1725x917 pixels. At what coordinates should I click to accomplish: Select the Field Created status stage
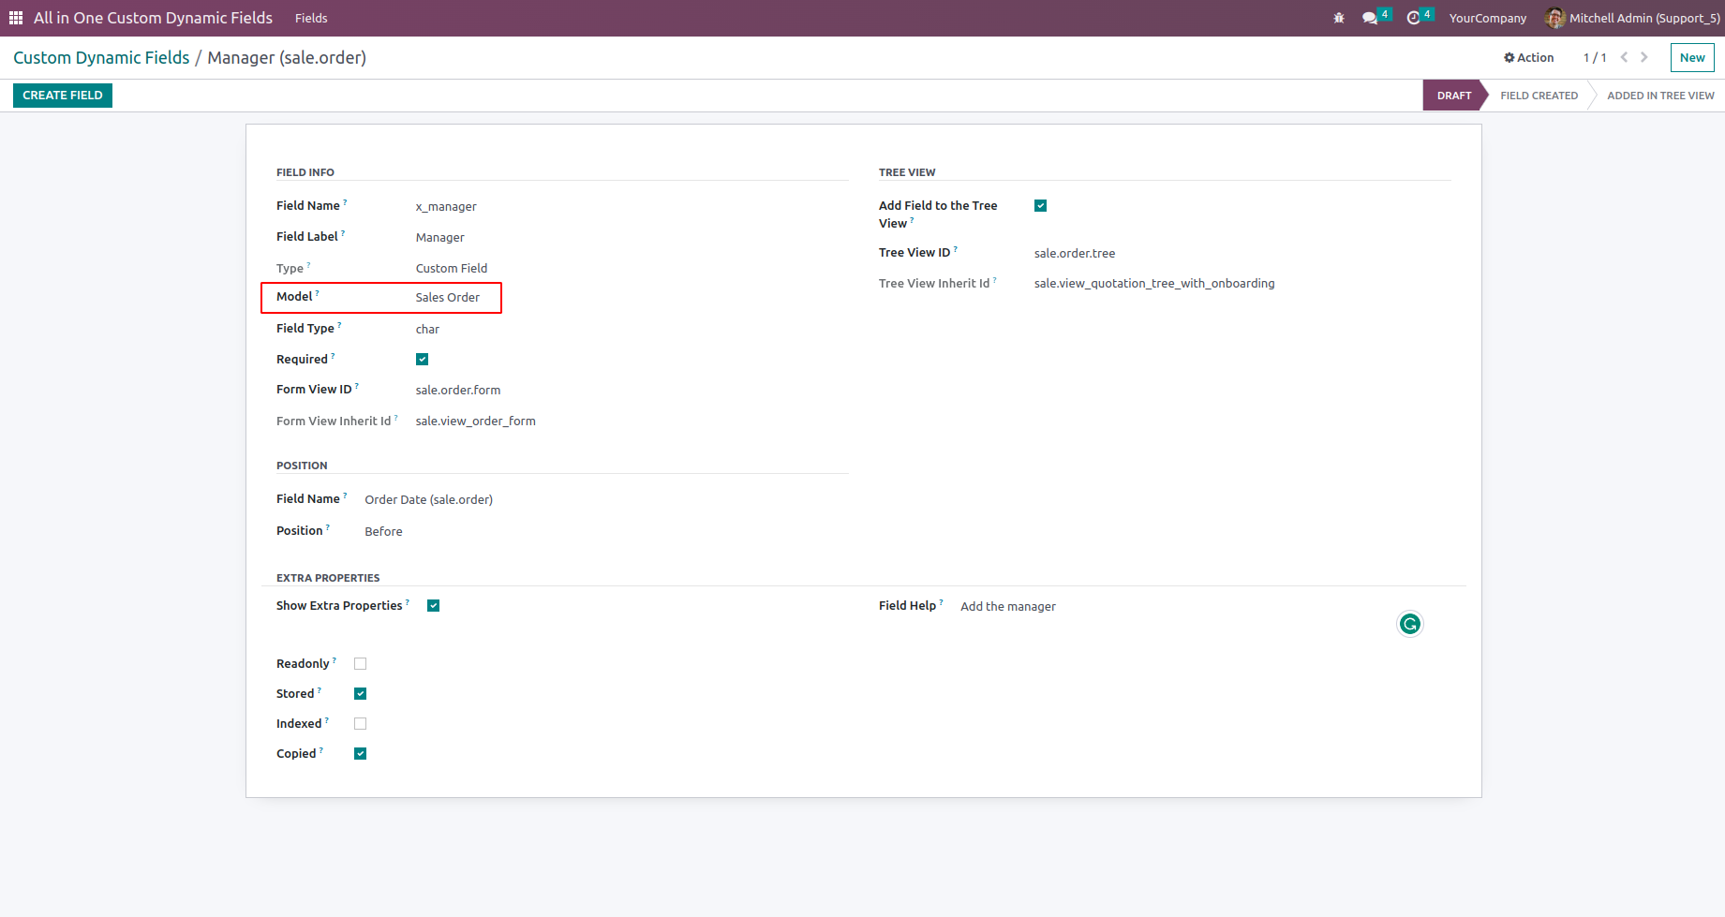click(x=1539, y=96)
